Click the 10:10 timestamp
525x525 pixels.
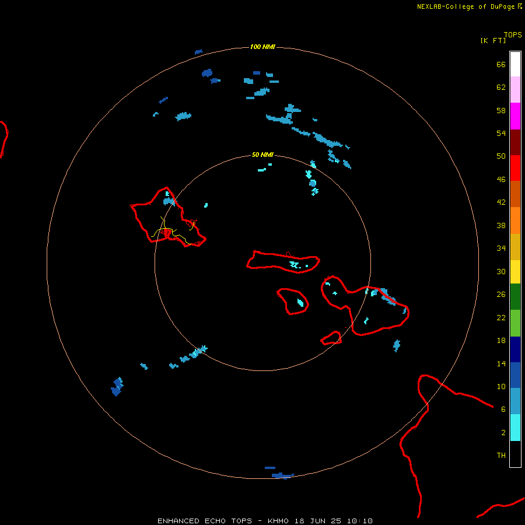coord(359,521)
